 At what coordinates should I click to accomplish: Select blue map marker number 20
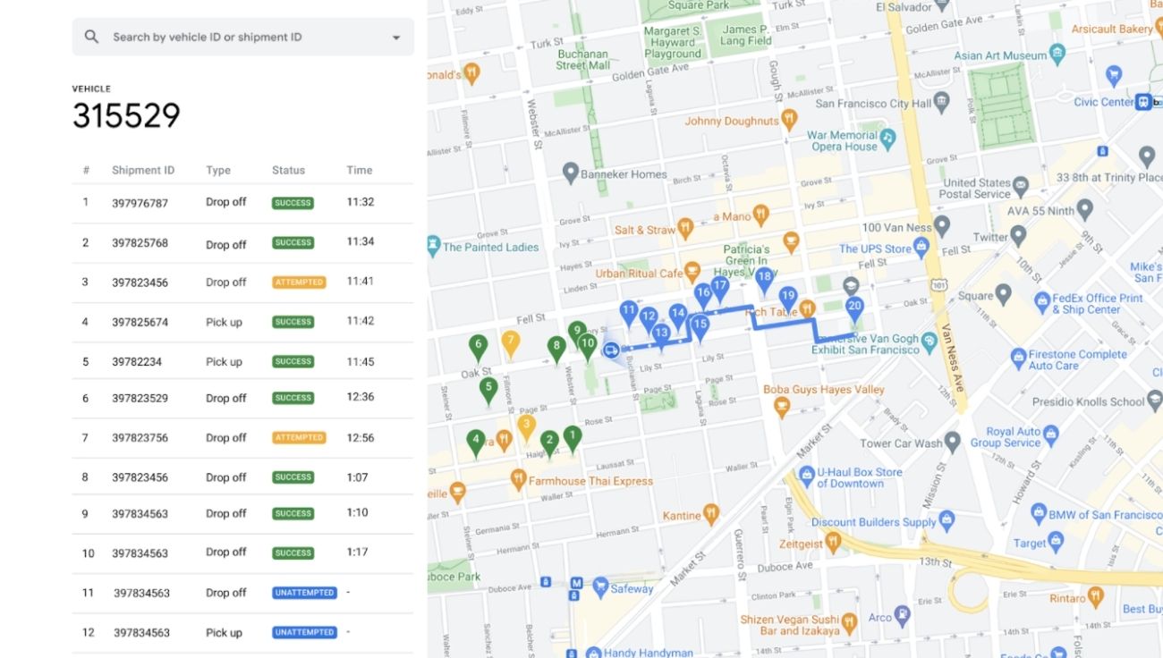click(854, 308)
